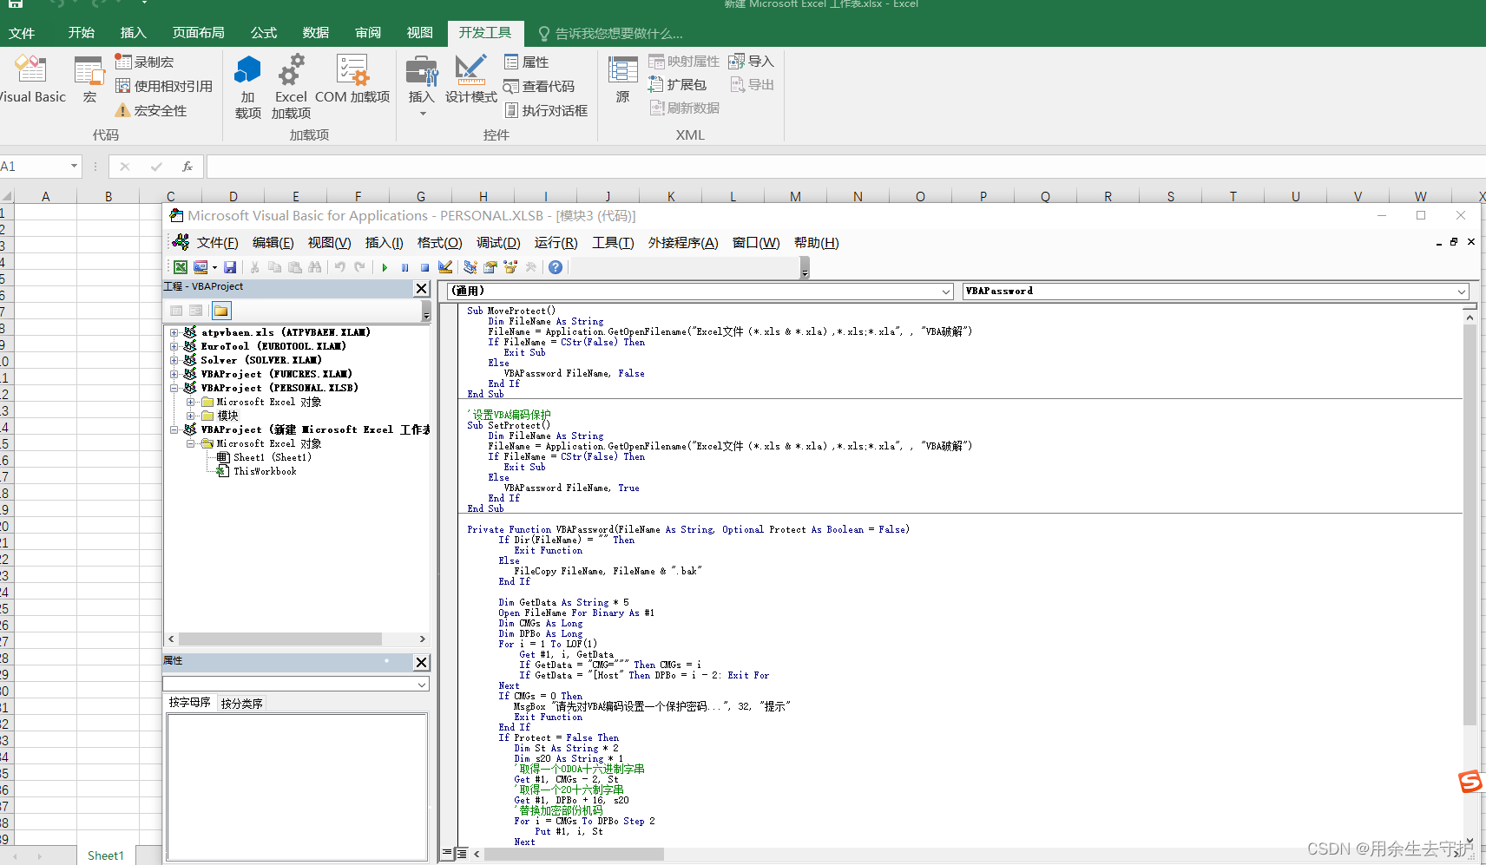
Task: Click the Toolbox icon in VBA toolbar
Action: point(531,267)
